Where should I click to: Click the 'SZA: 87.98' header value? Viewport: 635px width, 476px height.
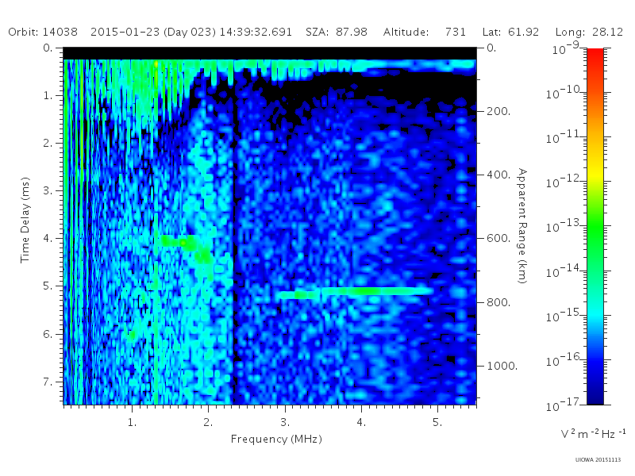pos(336,32)
